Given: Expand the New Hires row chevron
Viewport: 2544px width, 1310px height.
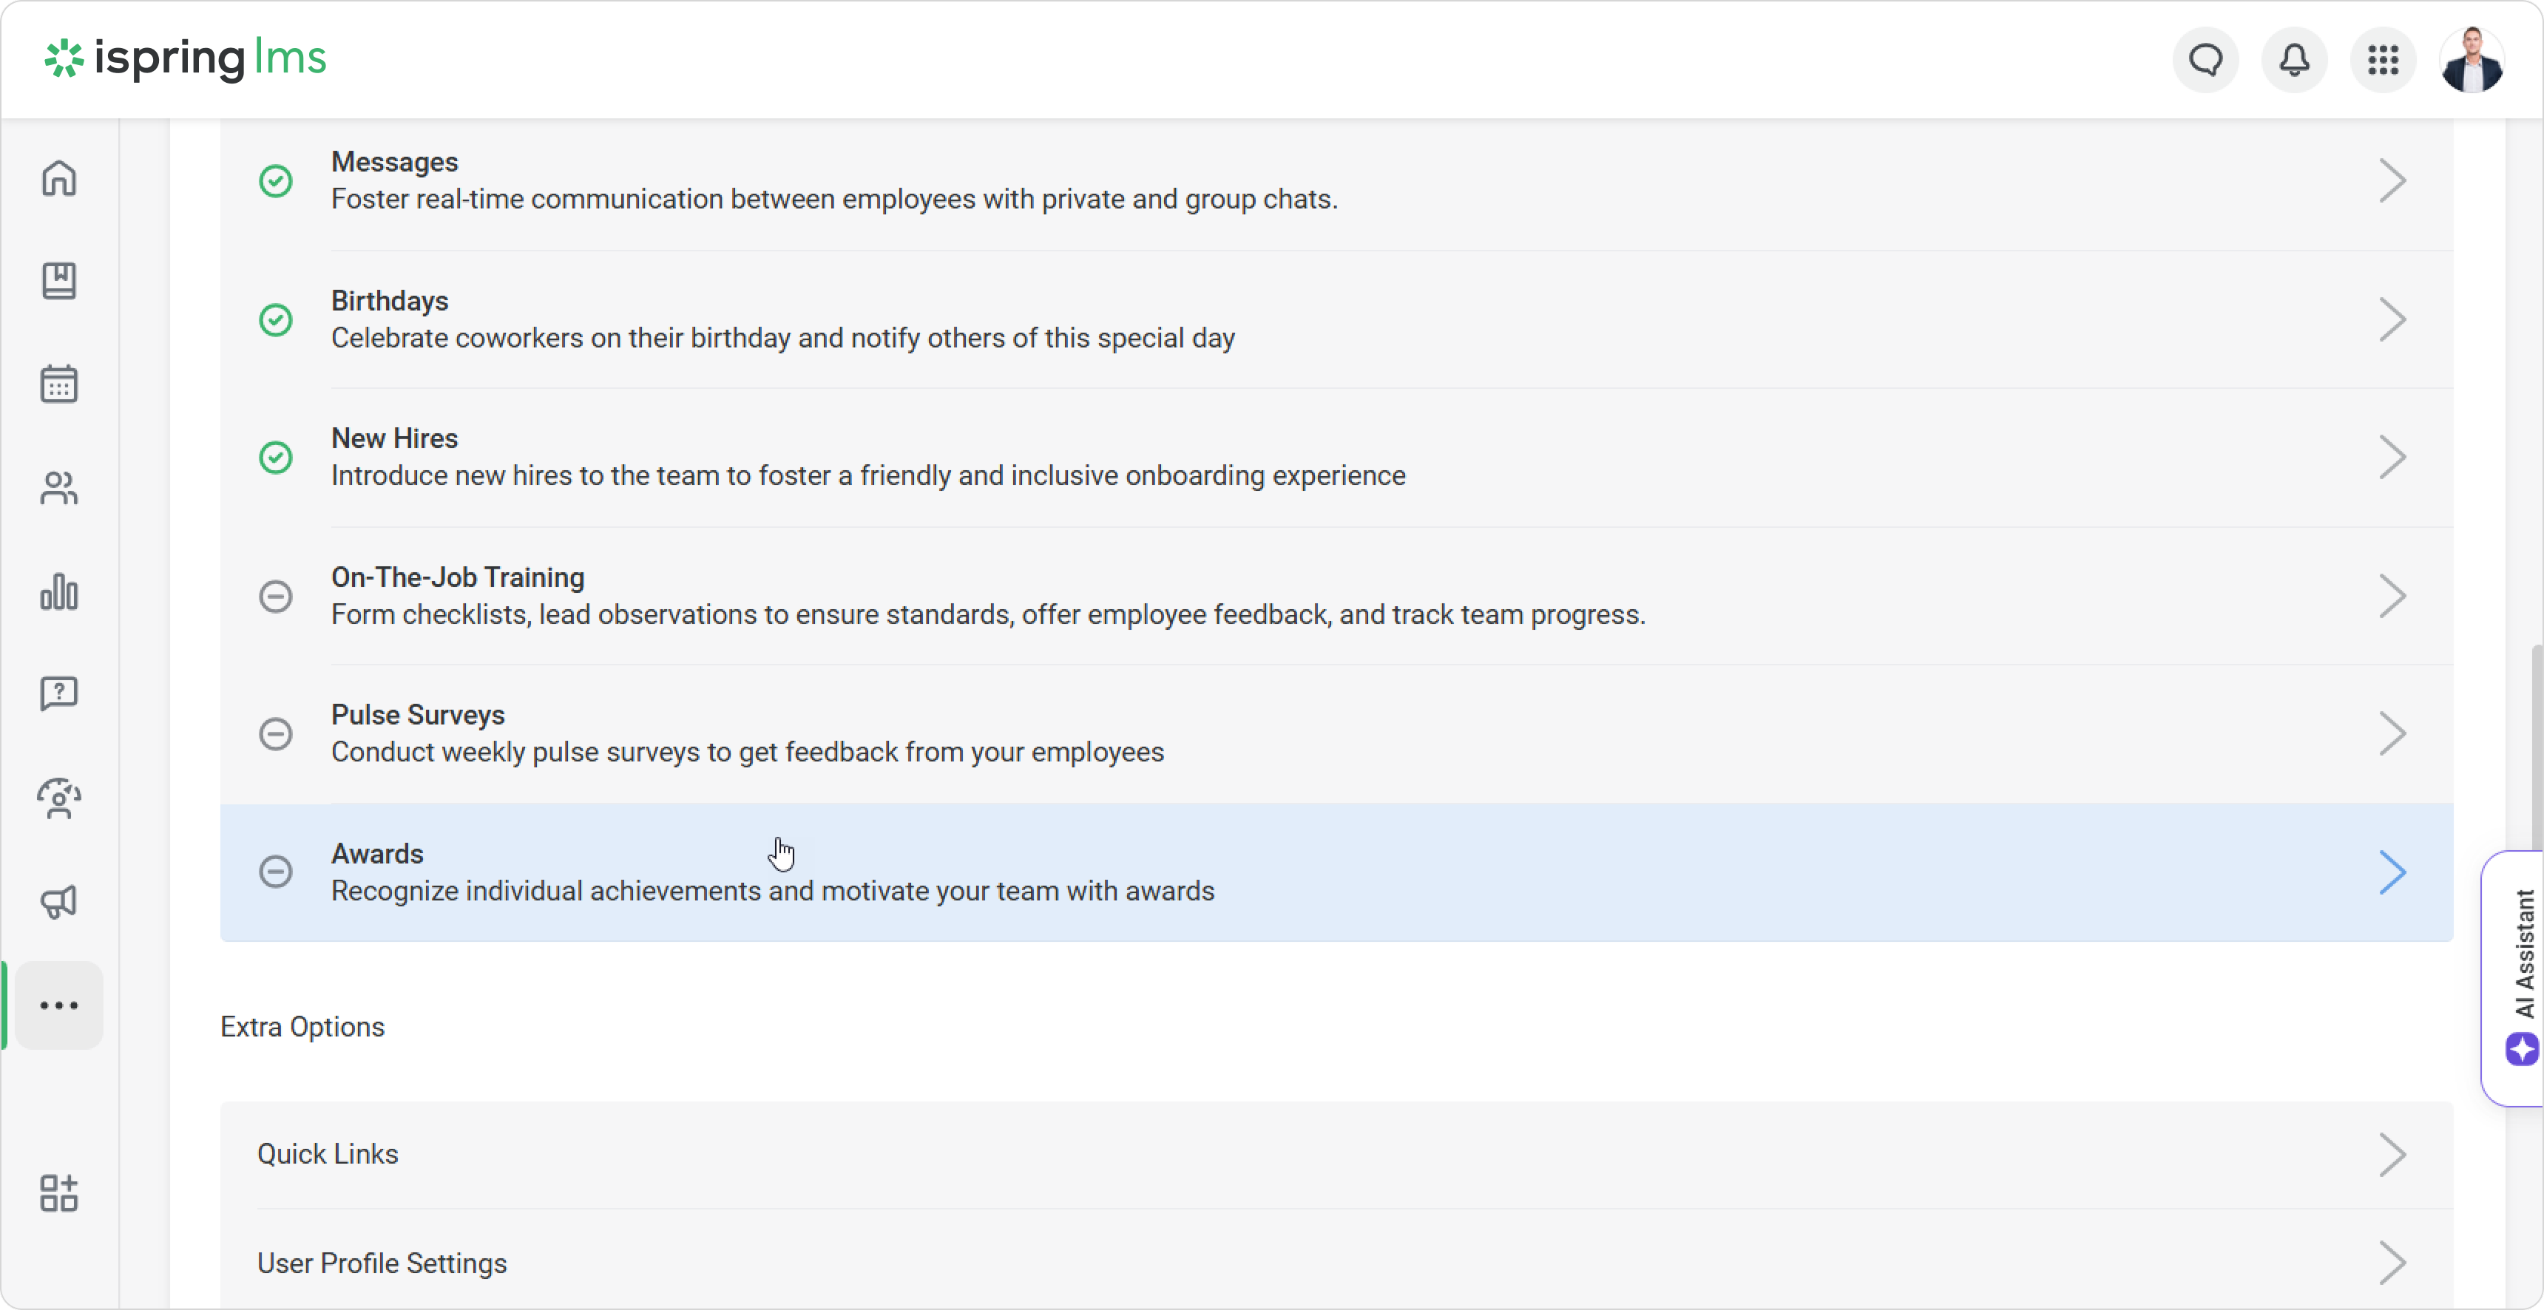Looking at the screenshot, I should tap(2392, 457).
